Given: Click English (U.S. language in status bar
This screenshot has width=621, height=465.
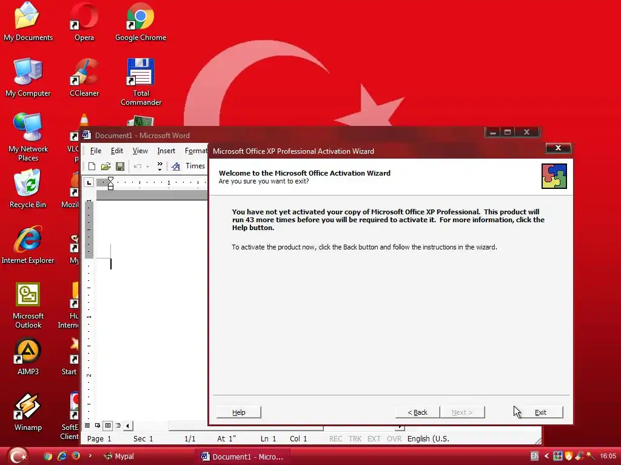Looking at the screenshot, I should click(428, 439).
